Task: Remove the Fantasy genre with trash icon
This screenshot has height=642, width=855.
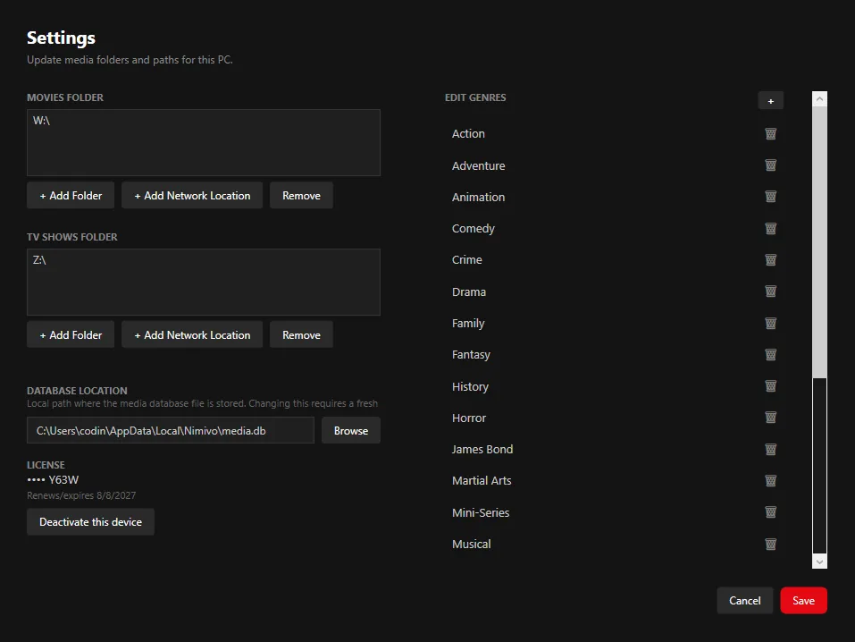Action: click(770, 355)
